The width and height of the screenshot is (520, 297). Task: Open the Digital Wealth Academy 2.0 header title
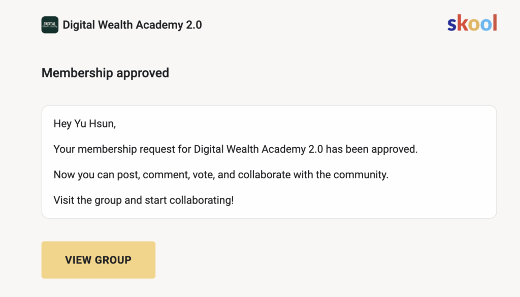(x=132, y=25)
